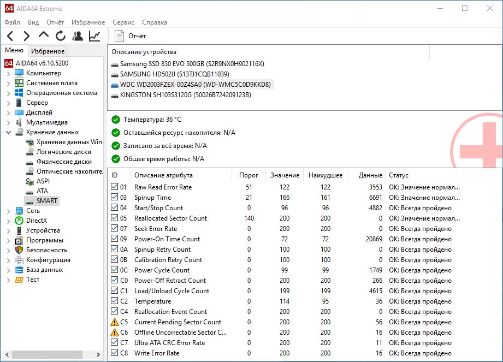The height and width of the screenshot is (362, 503).
Task: Expand the Тест tree node
Action: pos(8,280)
